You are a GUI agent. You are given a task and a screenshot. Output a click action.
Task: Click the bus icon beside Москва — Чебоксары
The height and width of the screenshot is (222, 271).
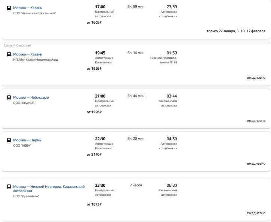pos(9,97)
